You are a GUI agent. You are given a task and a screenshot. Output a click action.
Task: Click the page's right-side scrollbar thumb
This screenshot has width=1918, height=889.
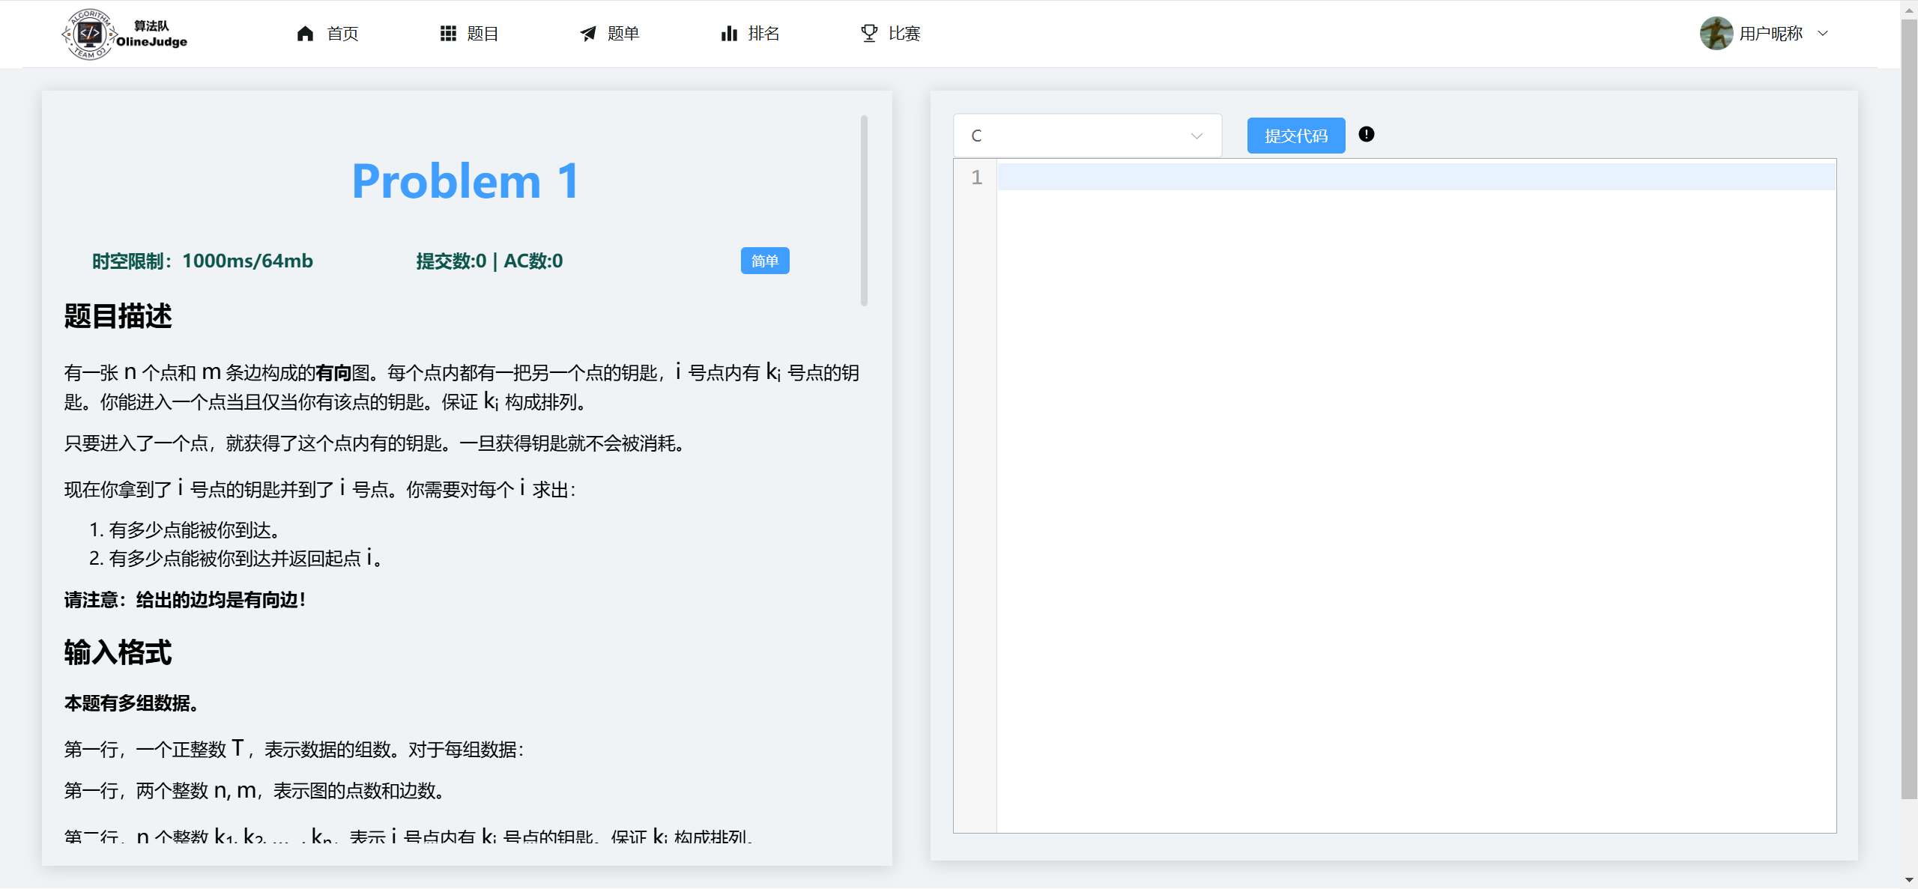tap(1909, 408)
